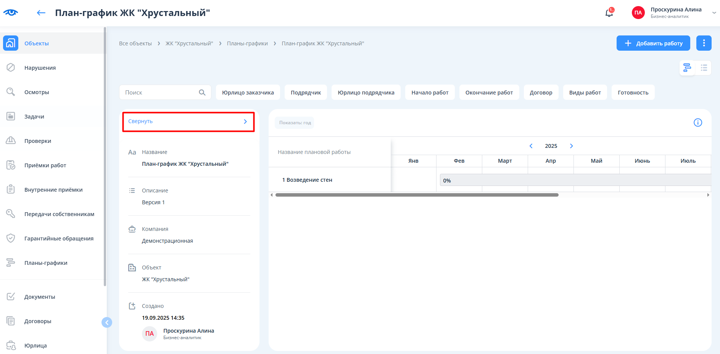Click the back arrow beside page title
720x354 pixels.
41,13
